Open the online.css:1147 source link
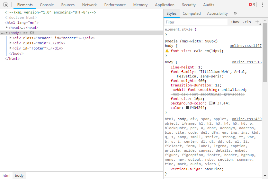This screenshot has width=268, height=179. 246,46
